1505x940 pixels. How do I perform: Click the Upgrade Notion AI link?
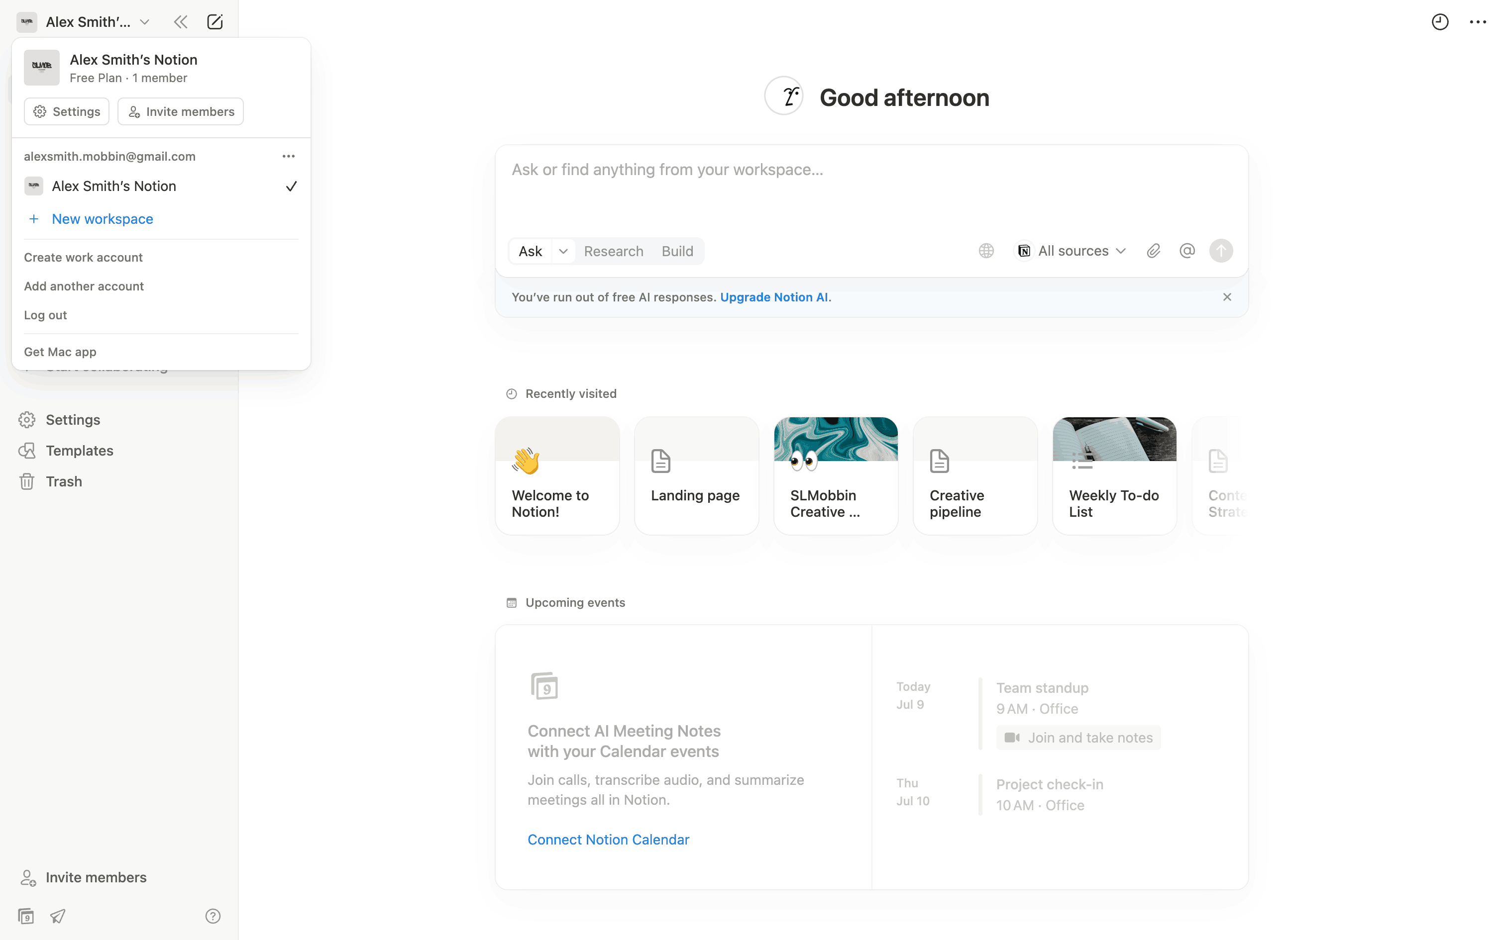click(773, 297)
